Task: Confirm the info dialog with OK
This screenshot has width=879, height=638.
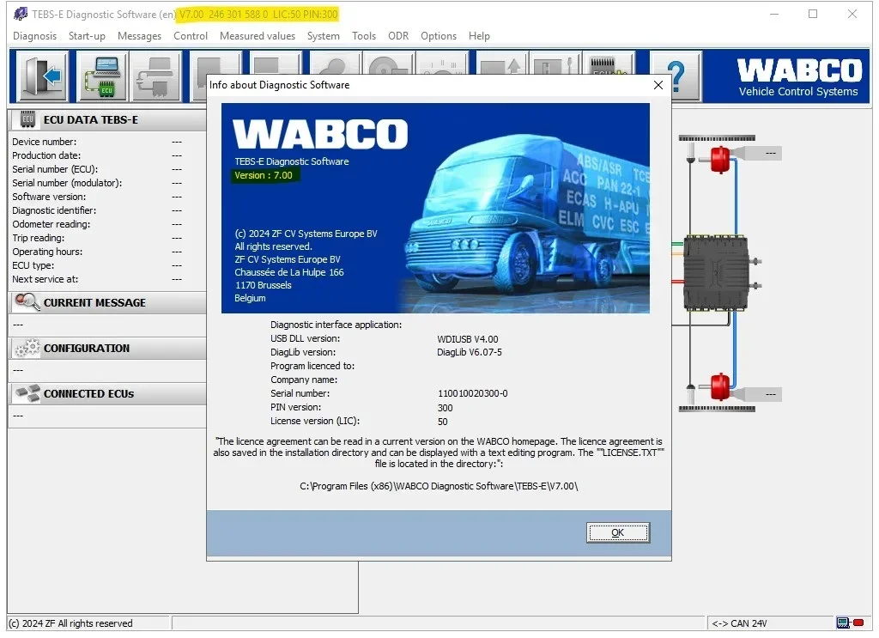Action: pyautogui.click(x=616, y=532)
